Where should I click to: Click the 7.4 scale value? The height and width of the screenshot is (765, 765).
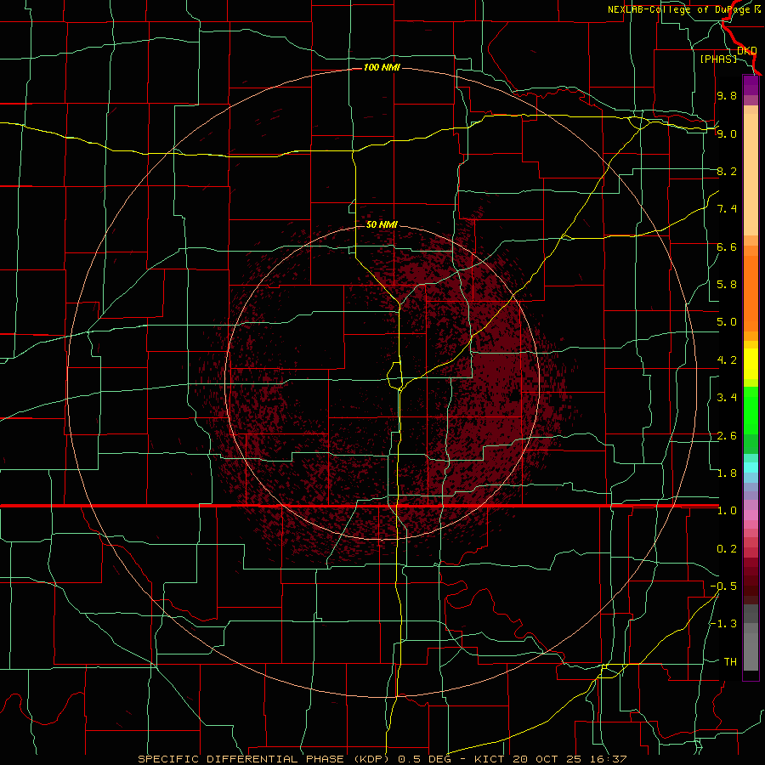(727, 209)
